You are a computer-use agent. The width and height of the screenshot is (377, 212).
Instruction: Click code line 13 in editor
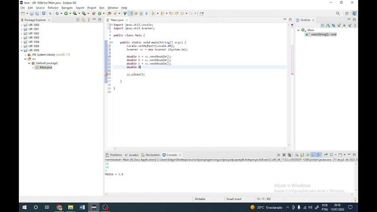tap(200, 67)
